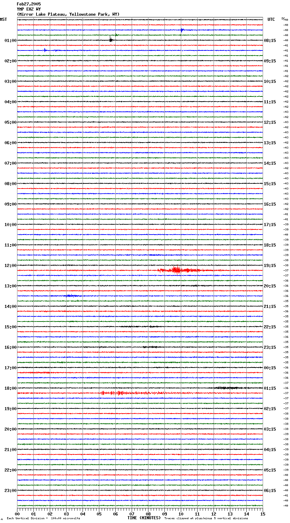Click the 05 minute axis tick label
Viewport: 290px width, 523px height.
coord(99,514)
